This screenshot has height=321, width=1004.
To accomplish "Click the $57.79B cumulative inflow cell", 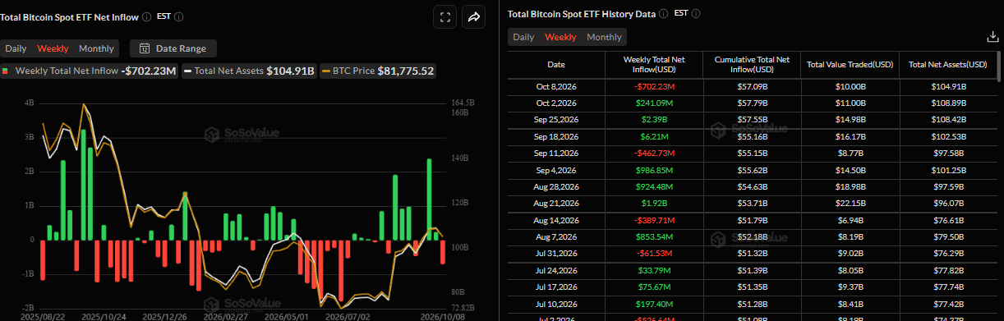I will click(x=752, y=103).
